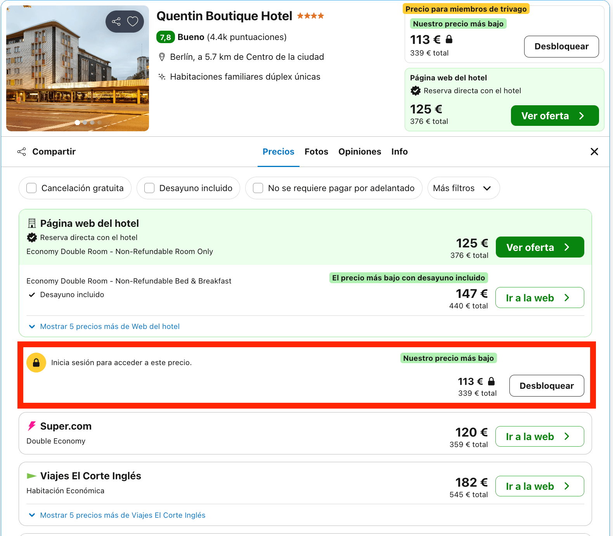The width and height of the screenshot is (613, 536).
Task: Click Ir a la web for Viajes El Corte Inglés
Action: point(540,486)
